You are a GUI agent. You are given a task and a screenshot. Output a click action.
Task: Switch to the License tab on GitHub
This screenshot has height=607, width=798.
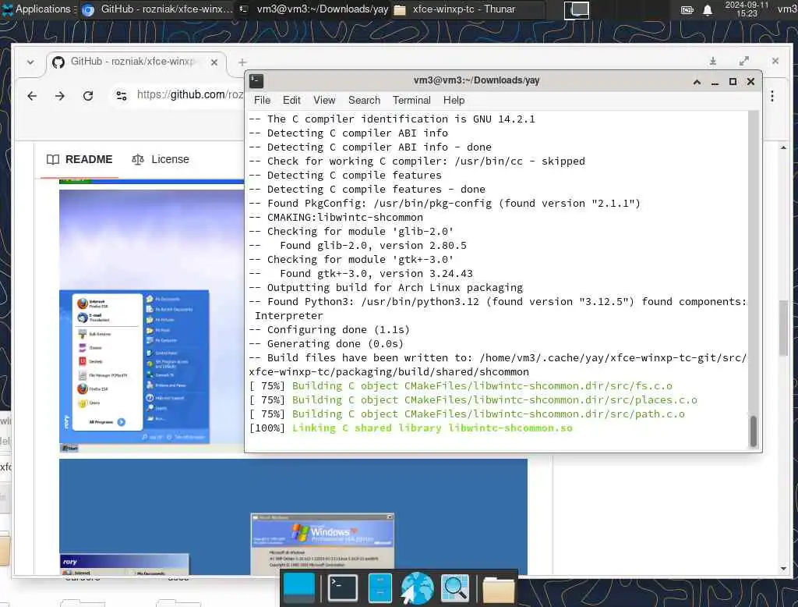(x=161, y=159)
